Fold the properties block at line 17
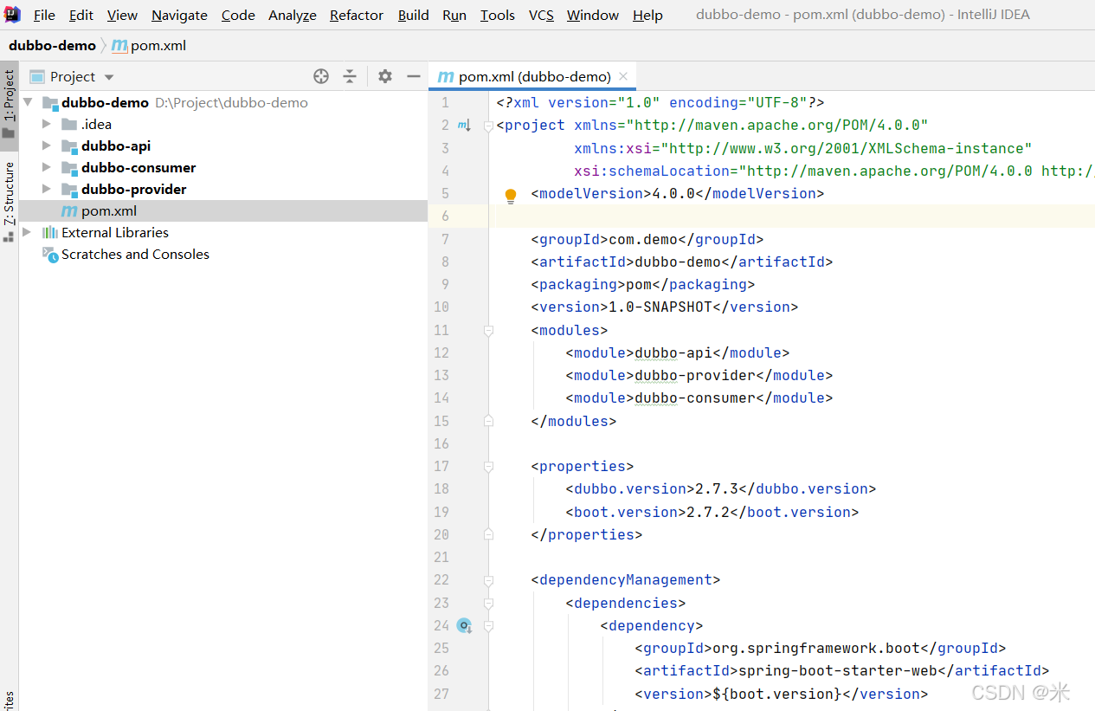The image size is (1095, 711). point(488,466)
